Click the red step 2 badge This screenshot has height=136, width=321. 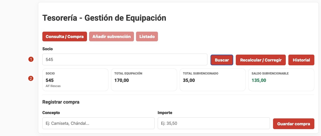pyautogui.click(x=31, y=79)
